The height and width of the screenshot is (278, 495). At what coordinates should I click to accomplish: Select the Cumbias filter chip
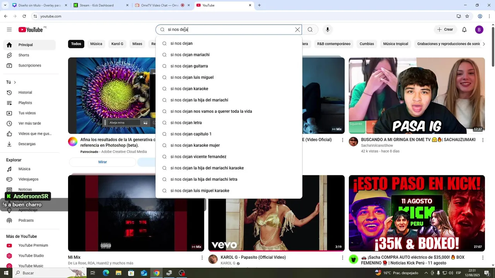click(x=367, y=44)
